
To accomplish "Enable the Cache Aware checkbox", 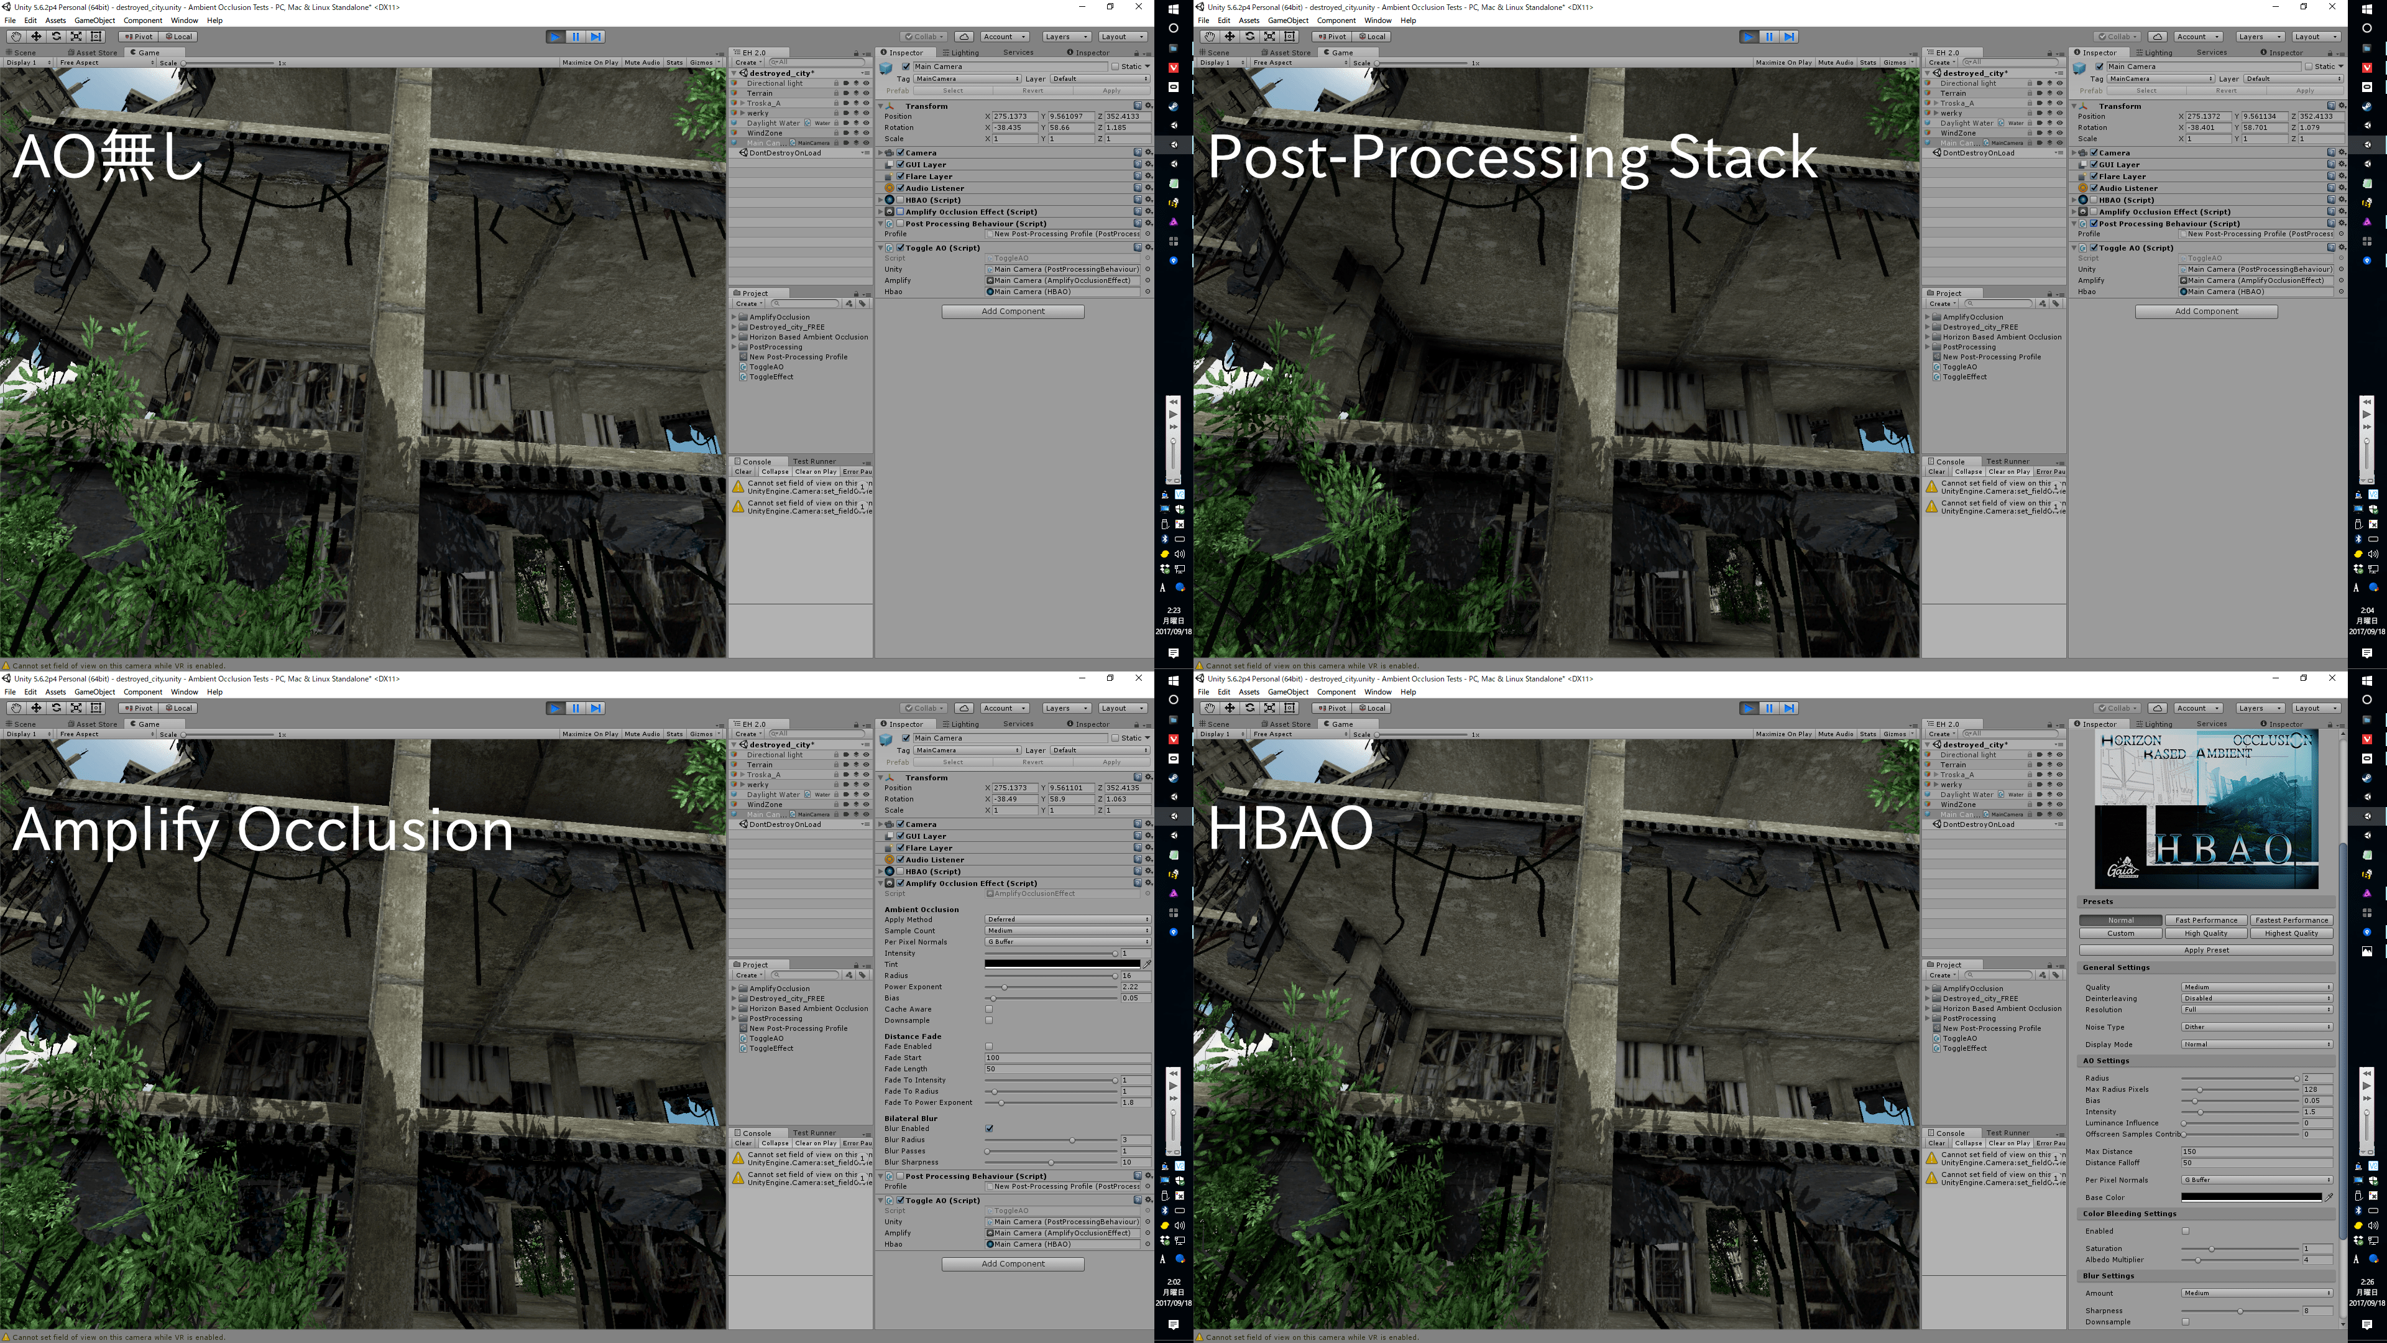I will 989,1009.
